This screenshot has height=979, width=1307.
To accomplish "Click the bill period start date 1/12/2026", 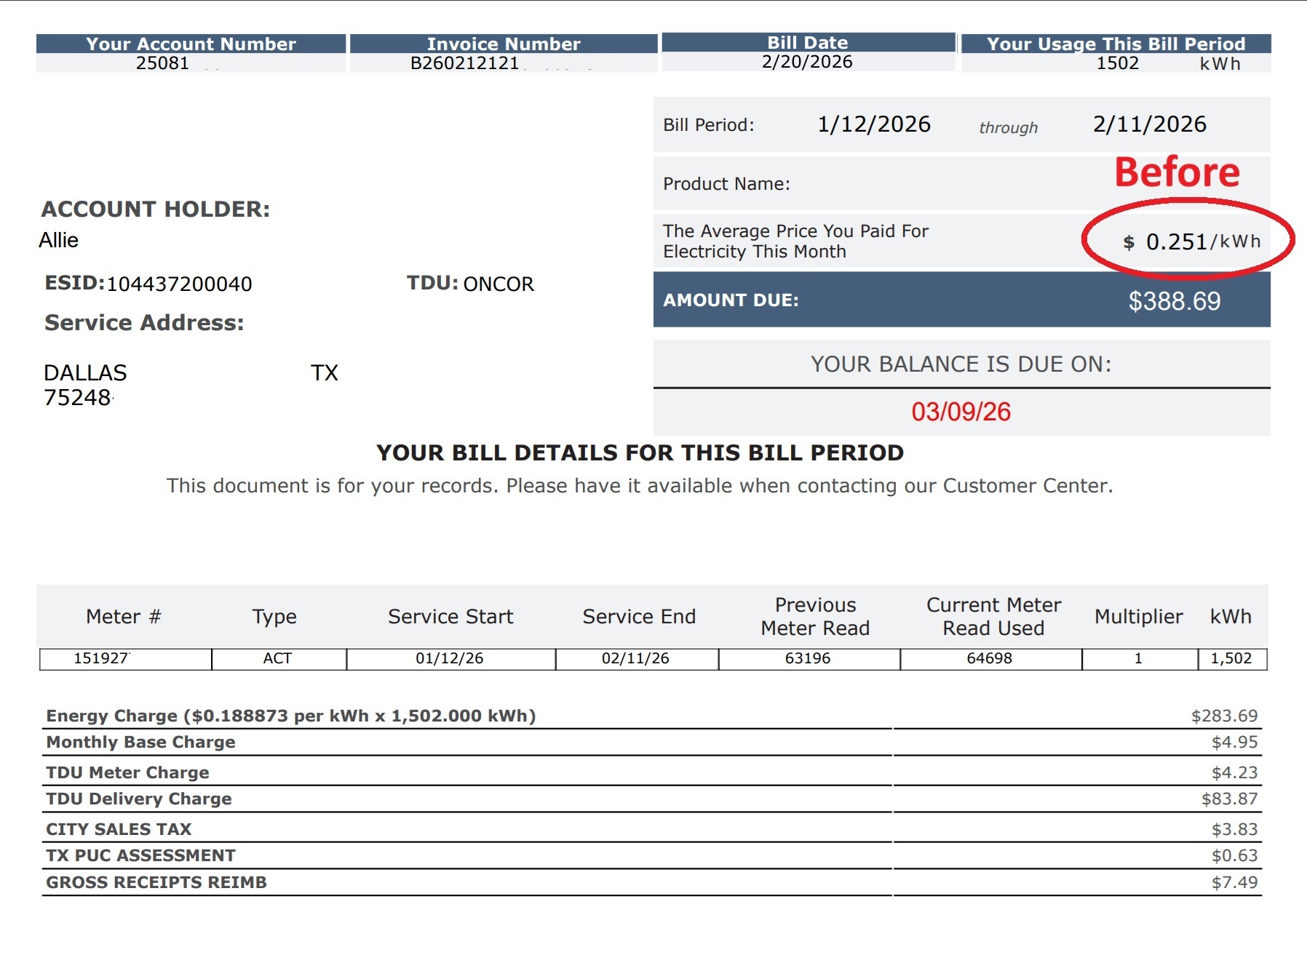I will pos(873,124).
